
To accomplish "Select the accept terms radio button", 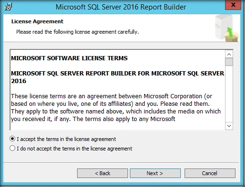I will [12, 139].
